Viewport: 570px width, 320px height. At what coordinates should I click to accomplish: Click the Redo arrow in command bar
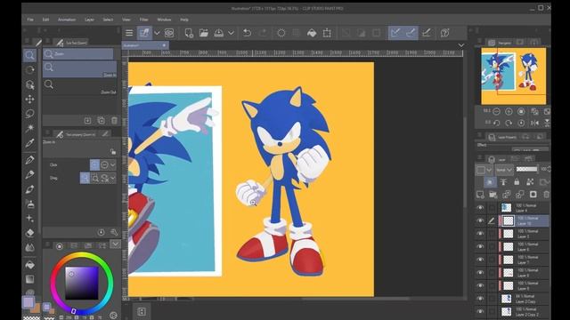[264, 33]
